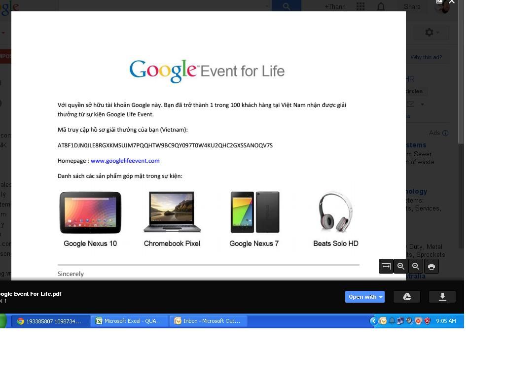Pop the preview out into a new window
Viewport: 505px width, 385px height.
pos(439,2)
